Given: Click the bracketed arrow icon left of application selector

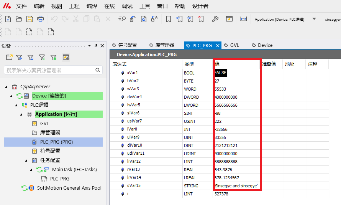Looking at the screenshot, I should coord(243,19).
